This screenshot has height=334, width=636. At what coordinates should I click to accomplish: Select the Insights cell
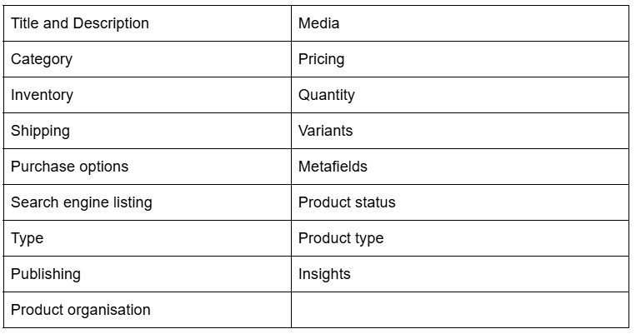click(x=460, y=274)
